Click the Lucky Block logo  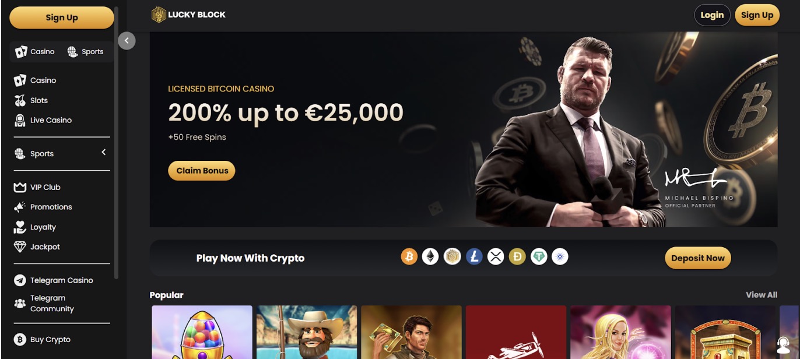click(188, 15)
